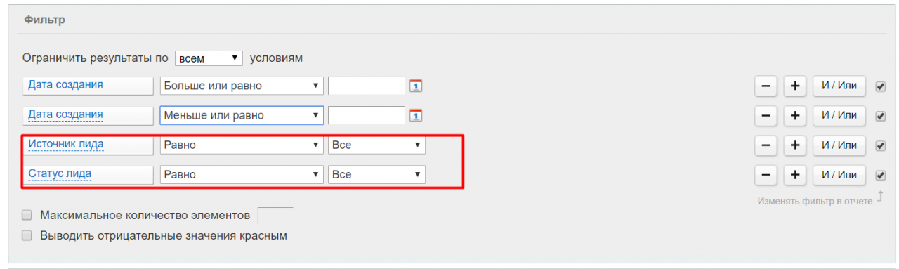Toggle checkbox for first Дата создания filter

(881, 86)
